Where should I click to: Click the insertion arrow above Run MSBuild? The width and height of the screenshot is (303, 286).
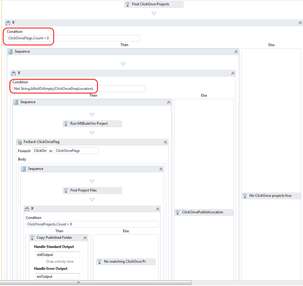(92, 114)
